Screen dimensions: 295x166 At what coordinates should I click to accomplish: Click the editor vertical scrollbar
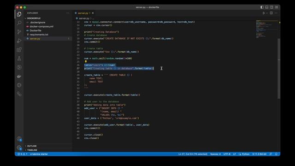[279, 69]
